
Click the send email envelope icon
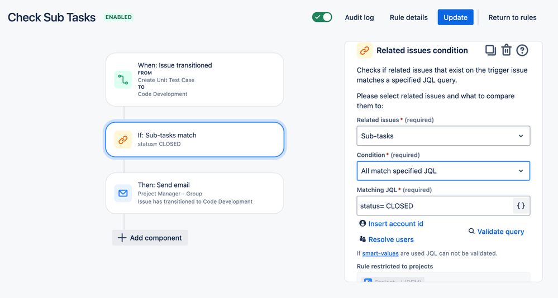(123, 193)
